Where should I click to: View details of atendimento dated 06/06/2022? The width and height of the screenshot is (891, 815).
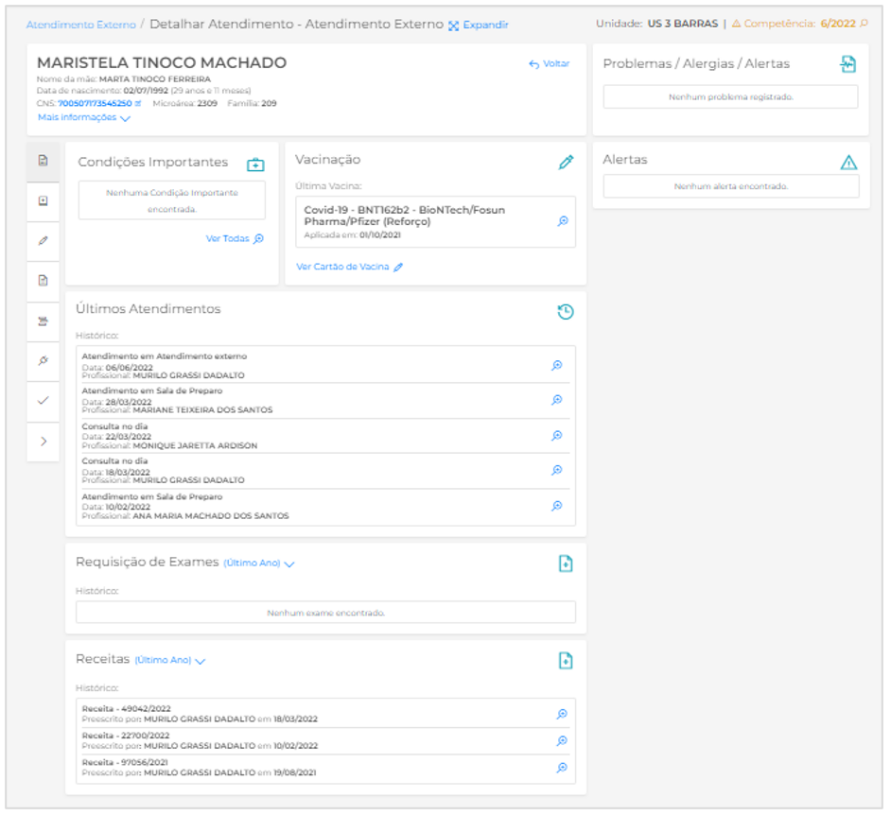tap(557, 365)
